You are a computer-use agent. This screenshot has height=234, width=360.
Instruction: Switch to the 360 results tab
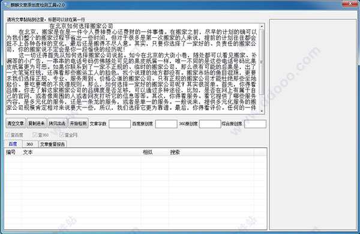[29, 144]
